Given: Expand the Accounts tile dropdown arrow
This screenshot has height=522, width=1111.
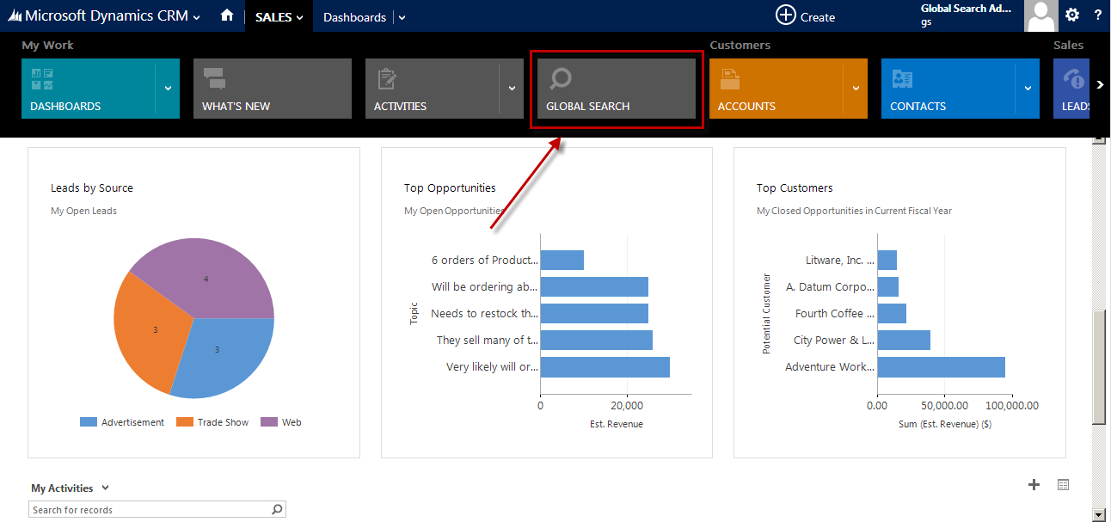Looking at the screenshot, I should 856,89.
